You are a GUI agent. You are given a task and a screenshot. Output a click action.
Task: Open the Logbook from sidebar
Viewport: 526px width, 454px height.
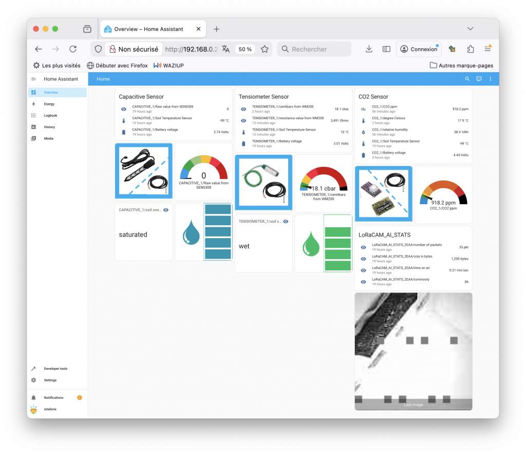click(50, 116)
